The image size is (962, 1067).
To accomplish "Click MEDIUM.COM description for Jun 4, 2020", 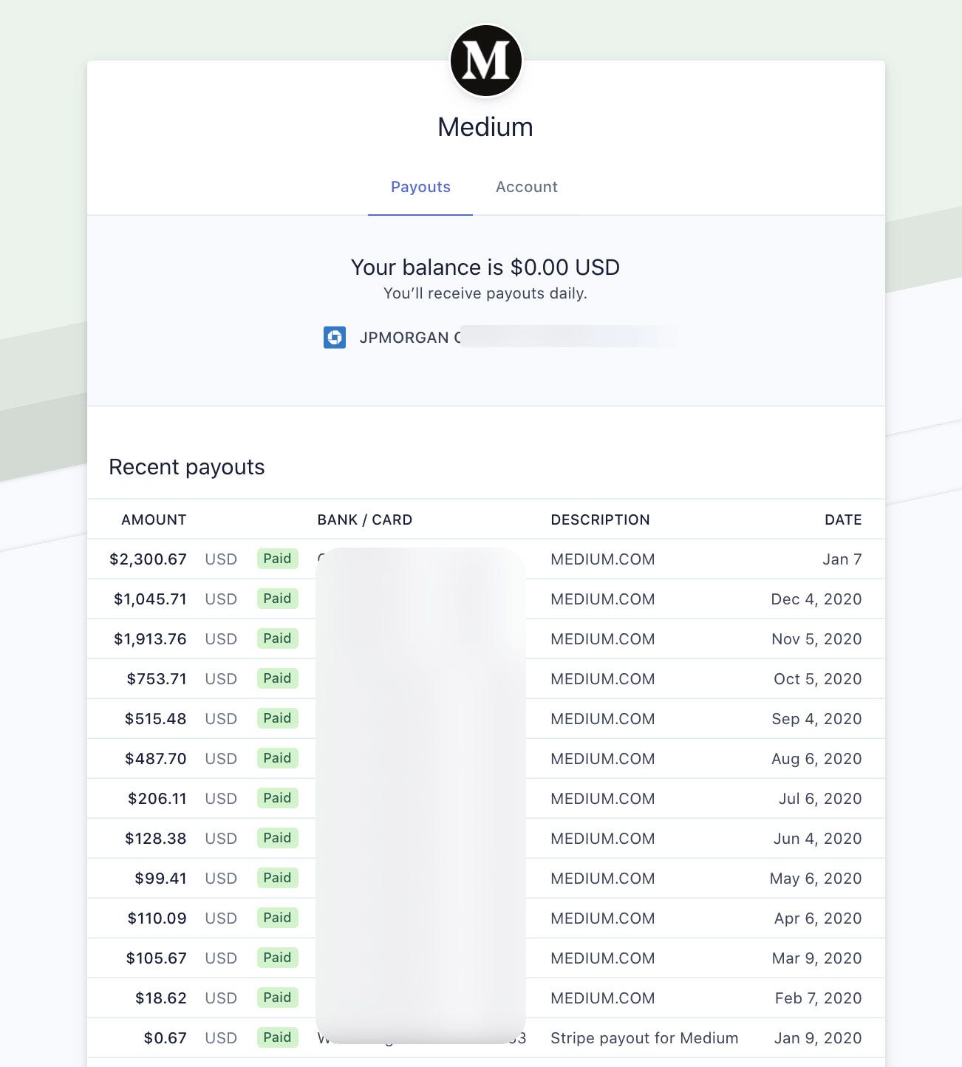I will point(603,839).
